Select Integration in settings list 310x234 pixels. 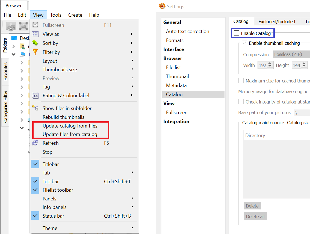tap(176, 122)
